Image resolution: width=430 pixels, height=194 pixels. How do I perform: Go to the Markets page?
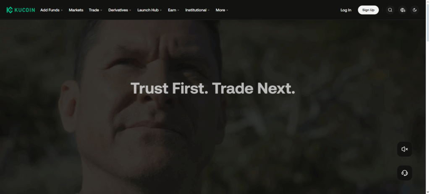76,10
